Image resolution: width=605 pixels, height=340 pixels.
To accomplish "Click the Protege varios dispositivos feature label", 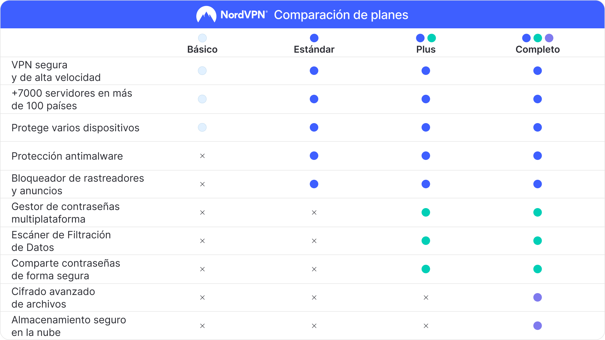I will [x=75, y=128].
